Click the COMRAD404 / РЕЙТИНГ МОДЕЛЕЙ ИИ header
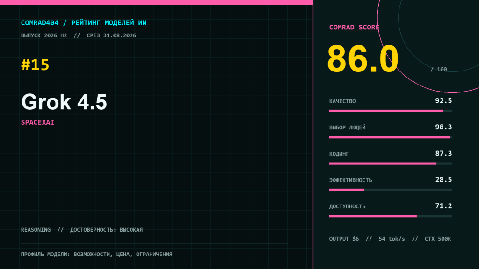Screen dimensions: 479x269 click(84, 23)
